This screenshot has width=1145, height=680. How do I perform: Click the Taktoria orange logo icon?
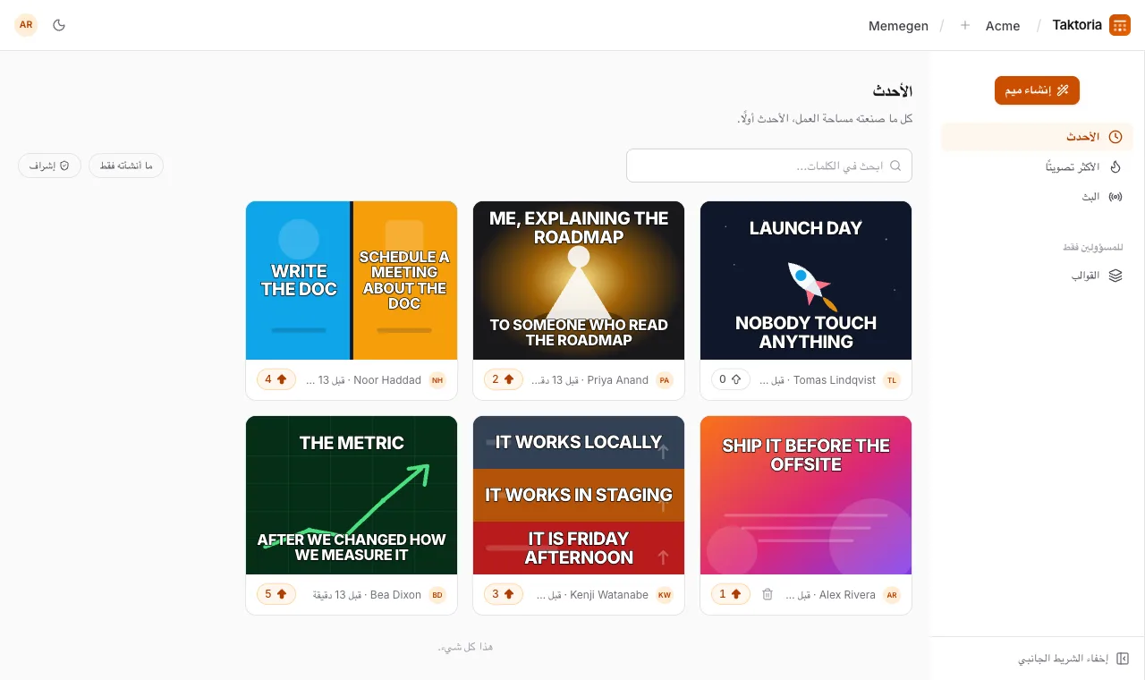1119,25
